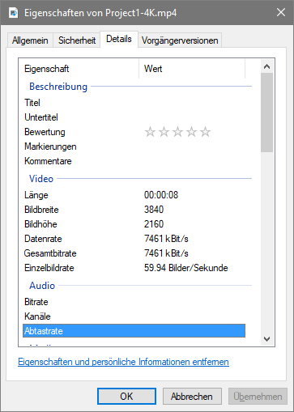
Task: Select the Bitrate property row
Action: (134, 302)
